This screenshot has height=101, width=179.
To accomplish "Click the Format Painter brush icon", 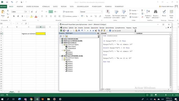I will click(x=8, y=17).
